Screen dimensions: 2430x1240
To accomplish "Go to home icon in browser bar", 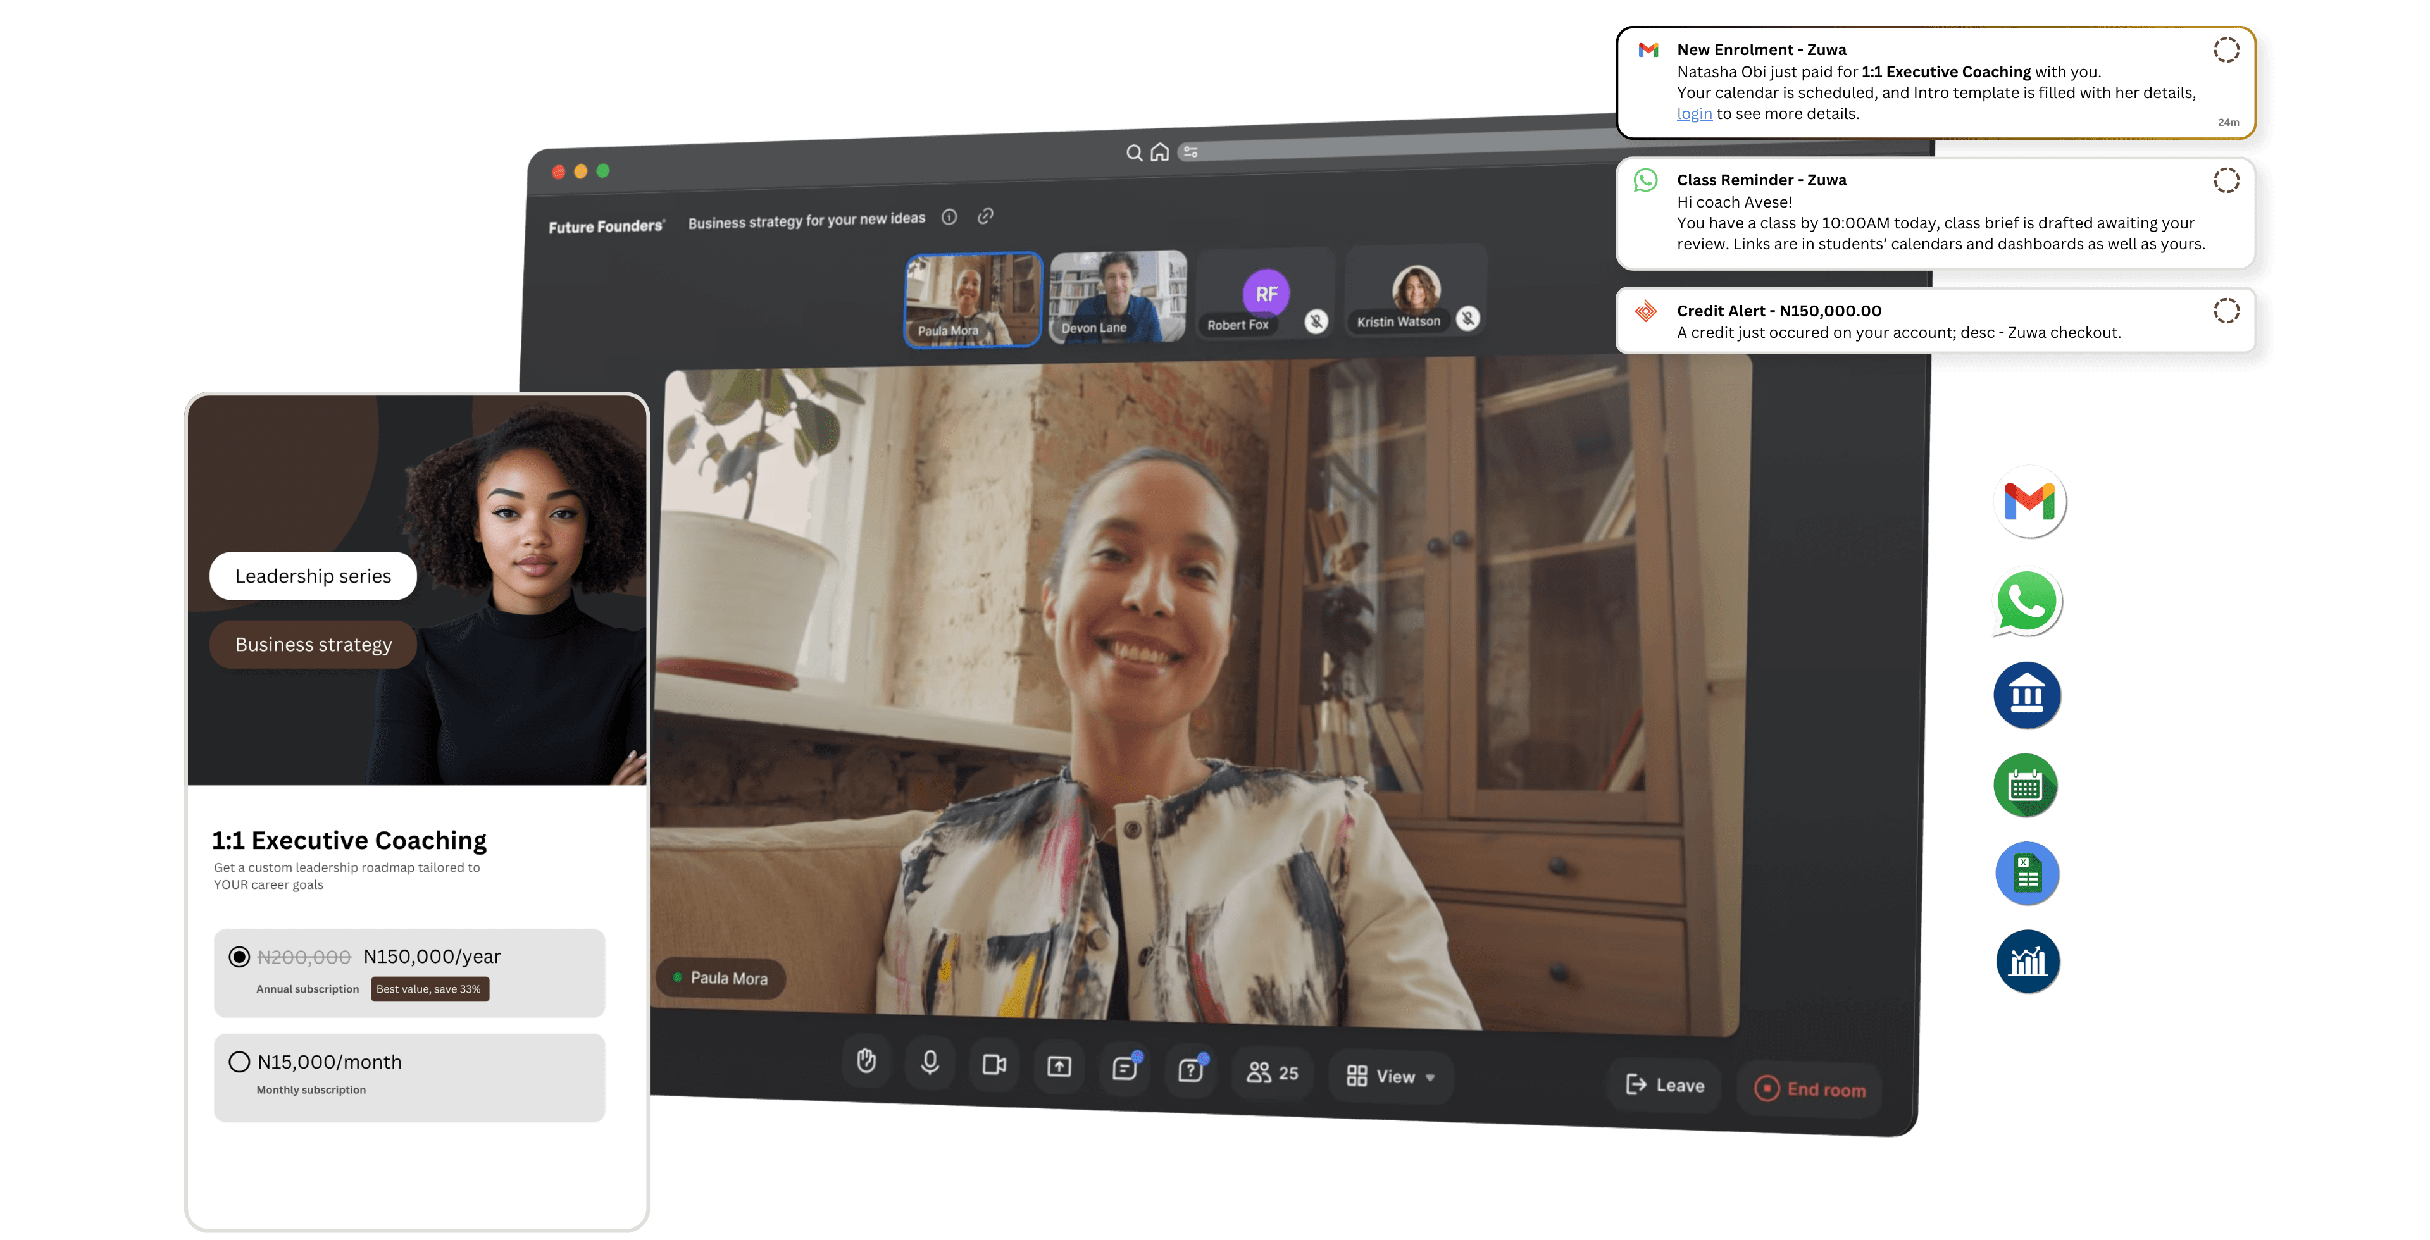I will [1159, 152].
